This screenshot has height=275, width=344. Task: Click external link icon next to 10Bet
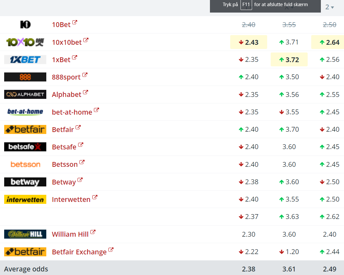[x=75, y=22]
